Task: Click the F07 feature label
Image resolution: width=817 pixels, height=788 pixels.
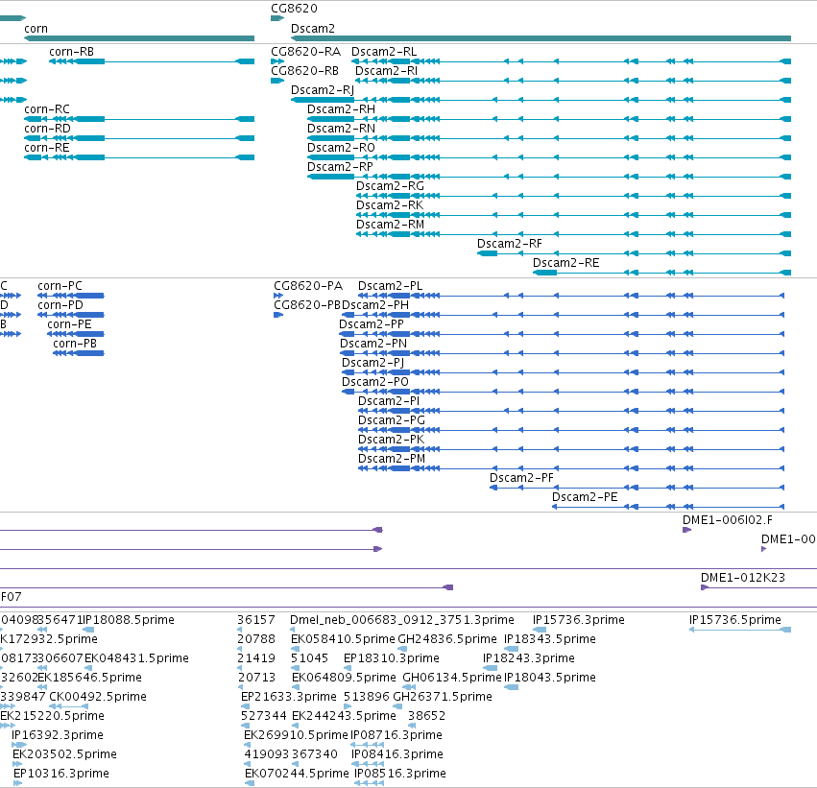Action: coord(12,597)
